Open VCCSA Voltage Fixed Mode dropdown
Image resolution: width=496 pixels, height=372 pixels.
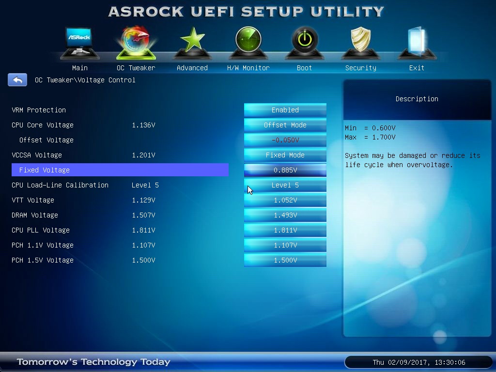pos(285,155)
